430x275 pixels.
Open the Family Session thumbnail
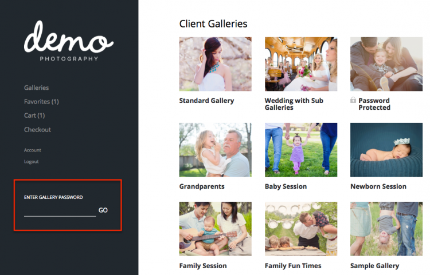pos(215,229)
